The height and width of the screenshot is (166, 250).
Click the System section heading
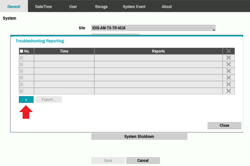(9, 18)
